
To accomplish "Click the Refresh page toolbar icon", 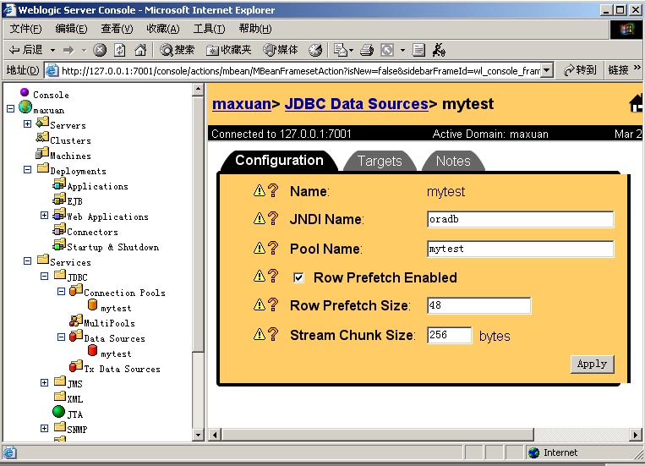I will [x=120, y=50].
